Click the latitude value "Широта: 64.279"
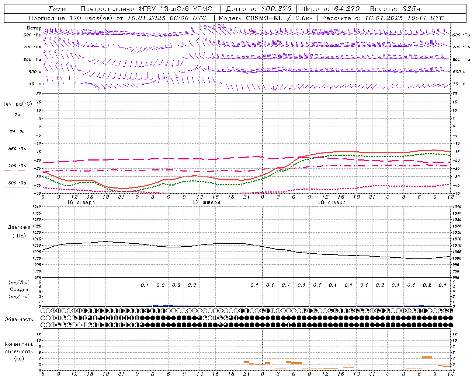 (x=330, y=9)
